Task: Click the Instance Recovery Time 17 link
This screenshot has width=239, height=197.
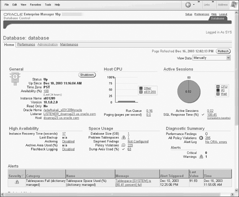Action: pos(64,134)
